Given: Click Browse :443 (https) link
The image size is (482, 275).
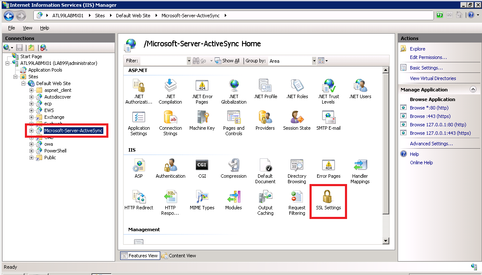Looking at the screenshot, I should click(x=430, y=116).
